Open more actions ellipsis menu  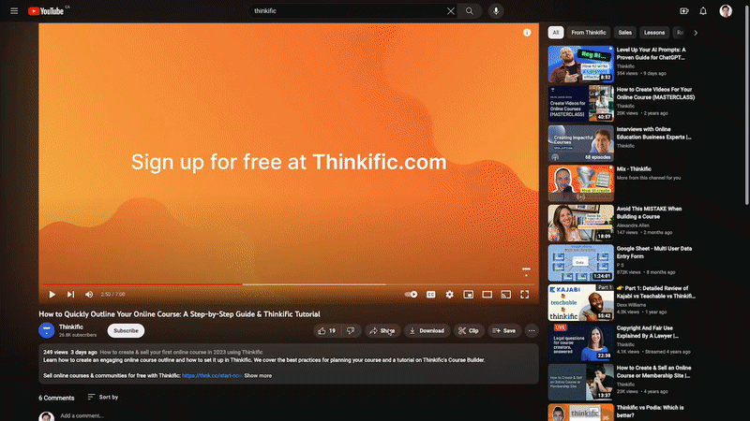[532, 331]
